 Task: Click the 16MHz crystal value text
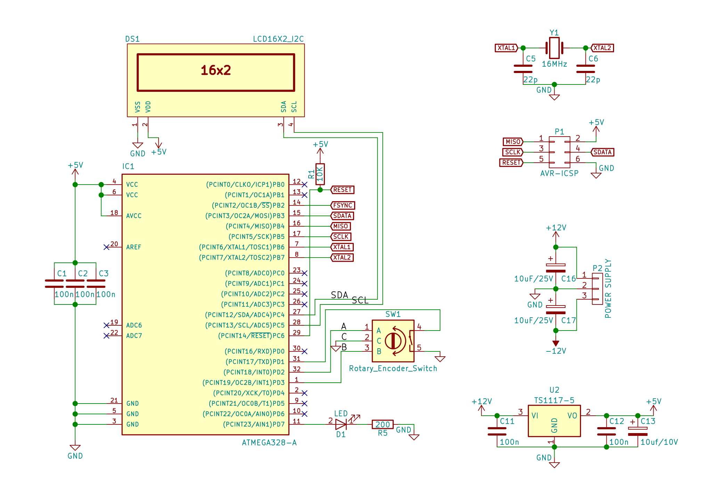[x=554, y=64]
